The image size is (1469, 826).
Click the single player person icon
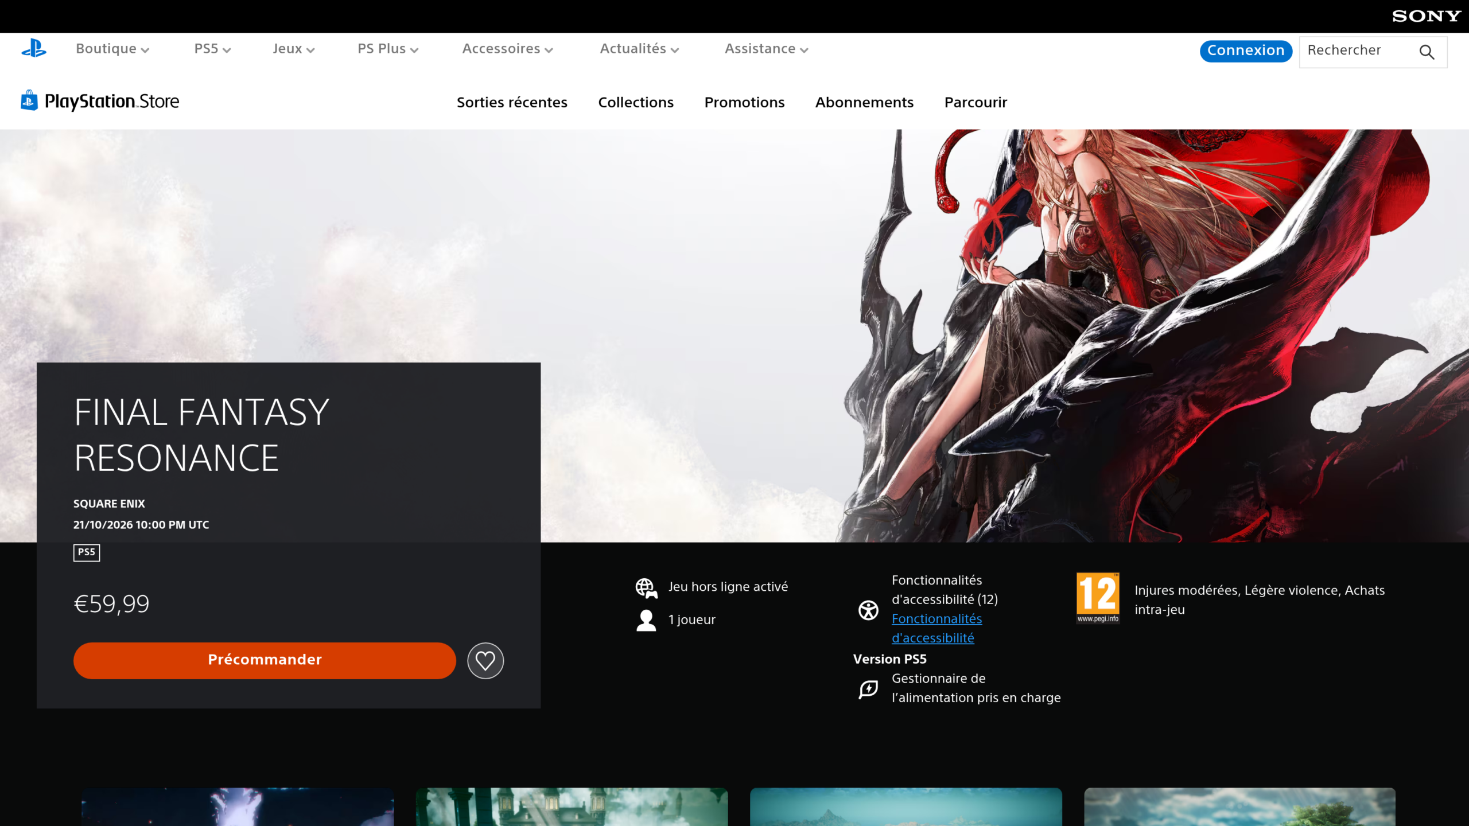646,620
